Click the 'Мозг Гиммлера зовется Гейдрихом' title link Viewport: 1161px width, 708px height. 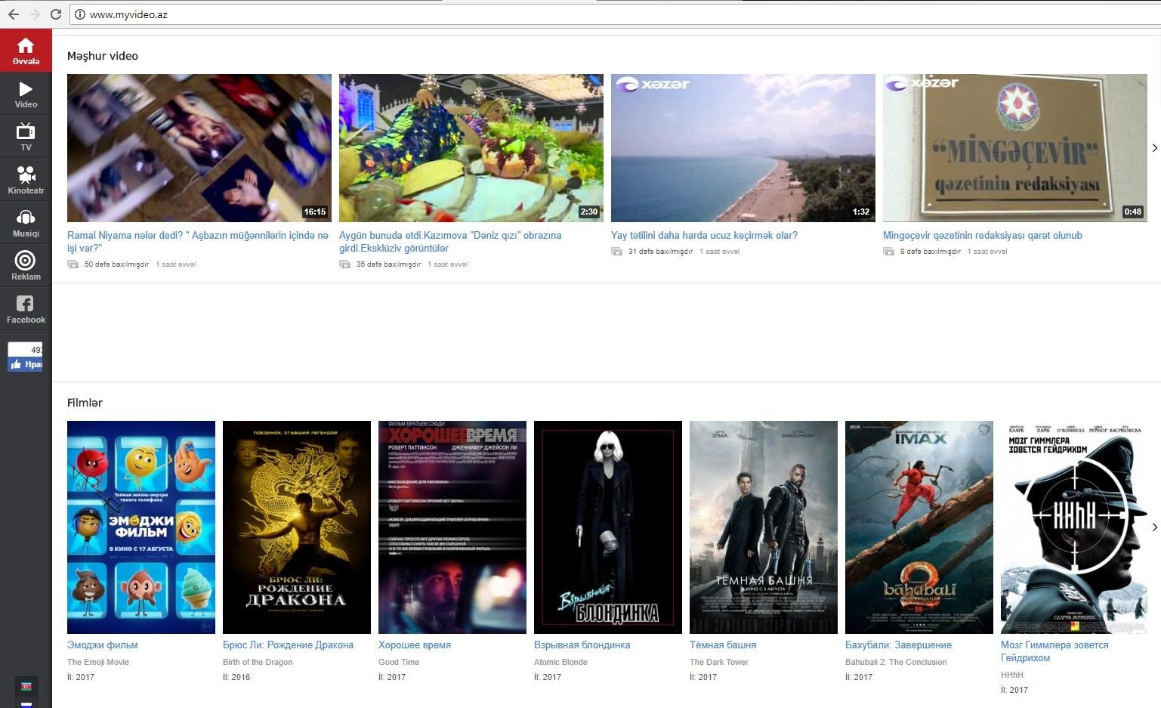(1054, 651)
